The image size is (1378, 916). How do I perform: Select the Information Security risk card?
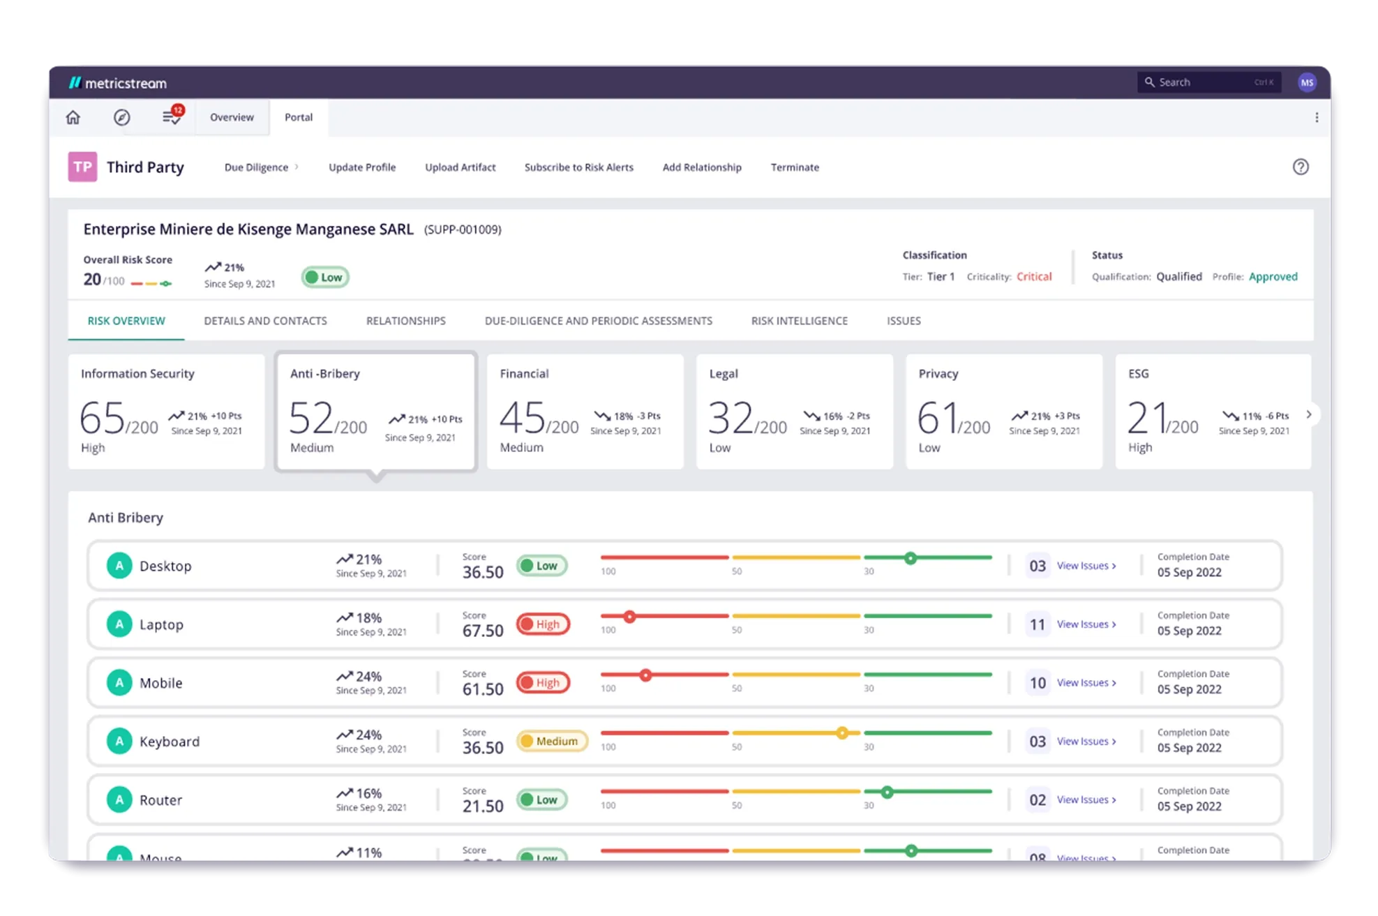166,411
